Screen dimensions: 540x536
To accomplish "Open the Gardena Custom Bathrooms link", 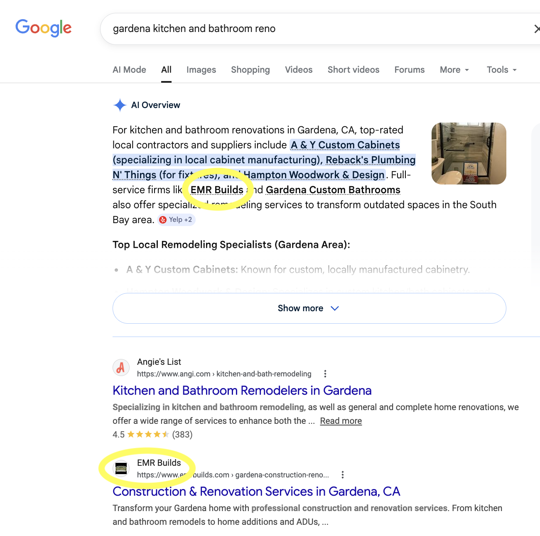I will point(333,190).
